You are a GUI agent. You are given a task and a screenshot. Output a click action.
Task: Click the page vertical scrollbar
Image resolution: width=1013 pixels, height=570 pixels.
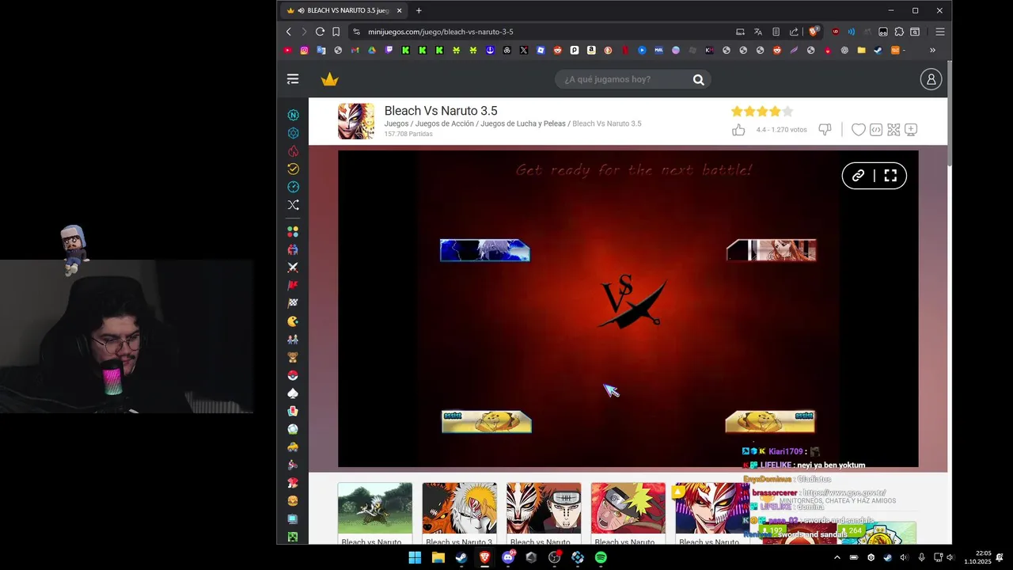tap(949, 113)
